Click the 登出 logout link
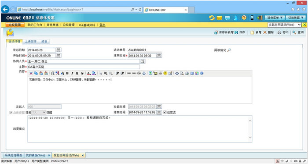This screenshot has width=308, height=164. (x=103, y=25)
